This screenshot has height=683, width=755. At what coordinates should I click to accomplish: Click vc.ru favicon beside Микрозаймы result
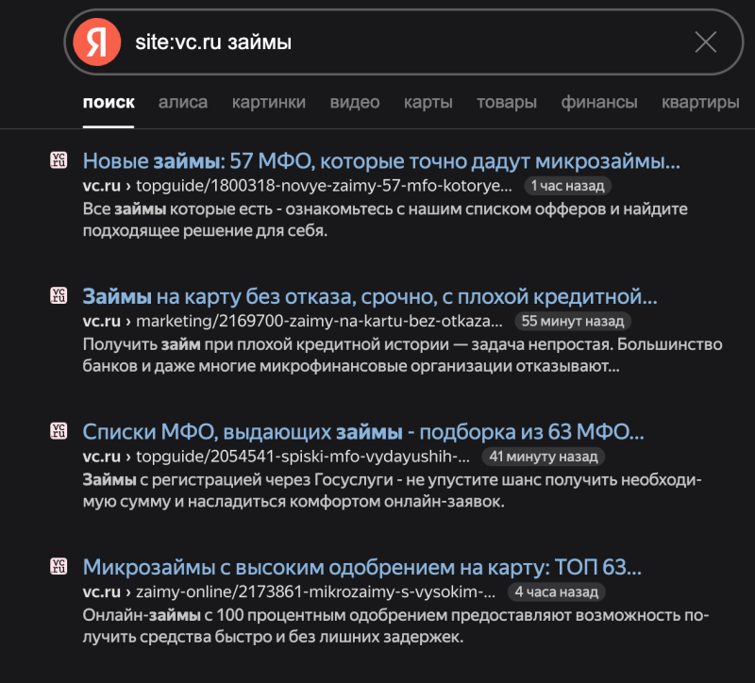59,568
